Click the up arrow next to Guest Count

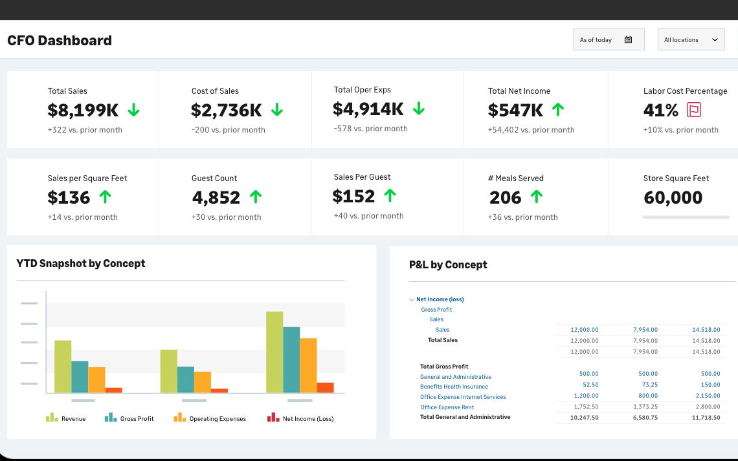[256, 197]
